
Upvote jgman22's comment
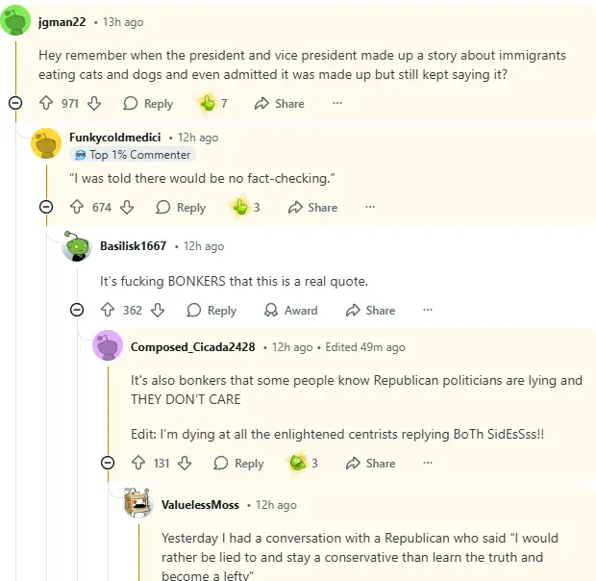pyautogui.click(x=46, y=104)
